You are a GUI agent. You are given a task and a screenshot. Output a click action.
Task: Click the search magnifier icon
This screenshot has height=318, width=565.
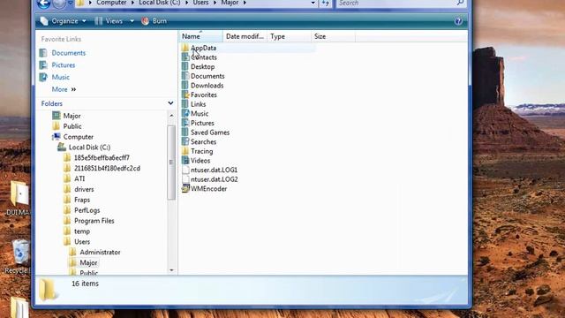click(x=460, y=3)
